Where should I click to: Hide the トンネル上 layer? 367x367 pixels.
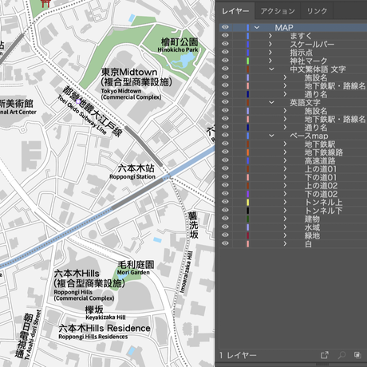point(225,202)
